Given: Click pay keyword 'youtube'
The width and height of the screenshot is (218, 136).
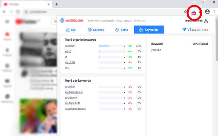Looking at the screenshot, I should [69, 87].
